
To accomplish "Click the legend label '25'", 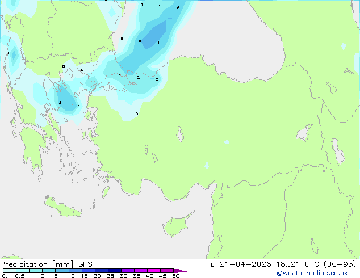I will click(x=110, y=276).
